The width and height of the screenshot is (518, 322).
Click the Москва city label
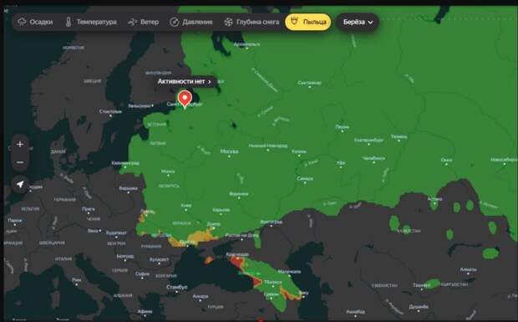(229, 151)
